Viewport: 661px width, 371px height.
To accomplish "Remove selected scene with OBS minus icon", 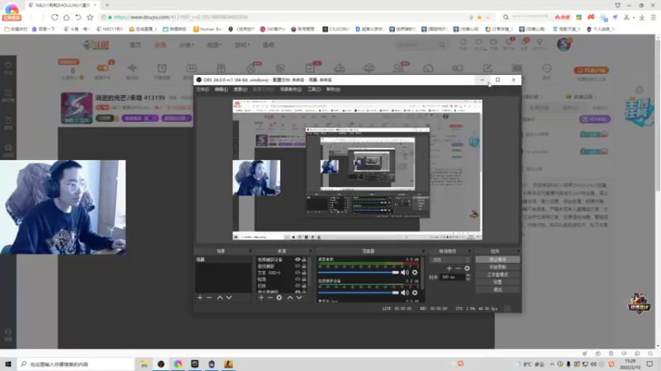I will pos(209,298).
